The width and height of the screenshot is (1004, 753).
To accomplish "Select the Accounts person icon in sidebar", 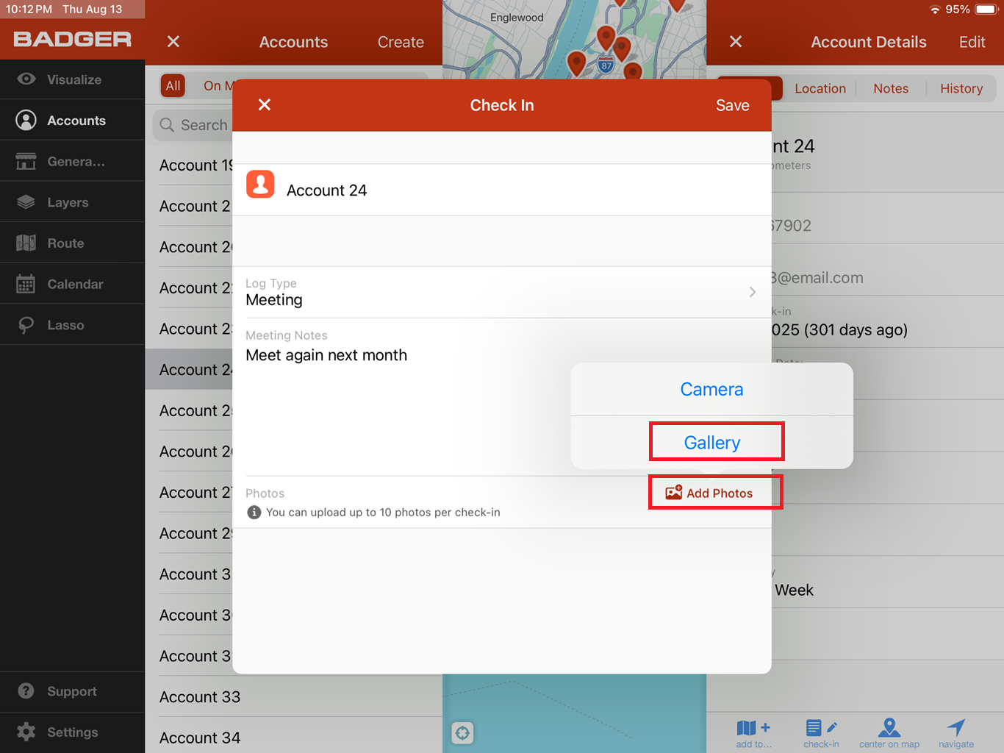I will click(x=26, y=120).
